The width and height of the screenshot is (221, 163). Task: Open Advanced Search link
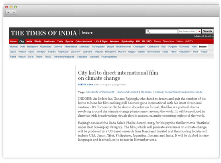(x=204, y=36)
